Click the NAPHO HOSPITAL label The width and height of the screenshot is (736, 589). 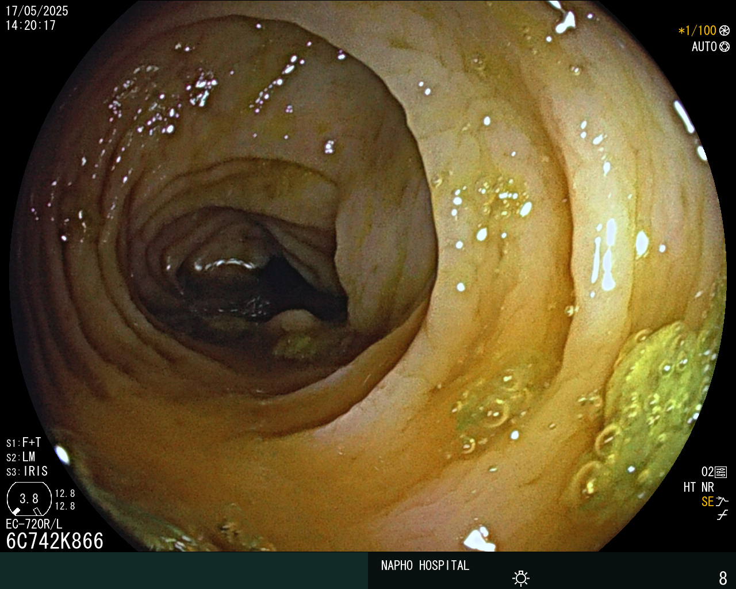tap(425, 565)
